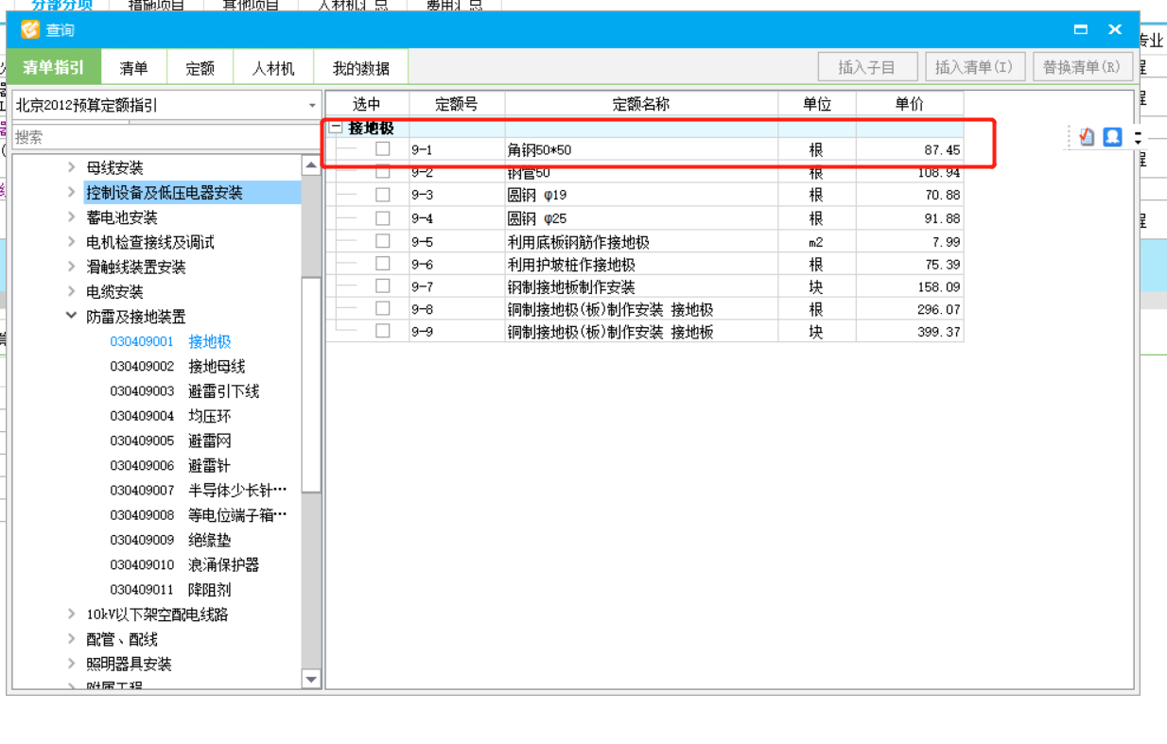1167x744 pixels.
Task: Click the document checkmark icon at right
Action: [1087, 137]
